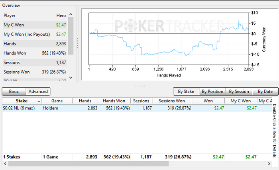Screen dimensions: 279x170
Task: Click the Overview list vertical scrollbar thumb
Action: click(x=71, y=36)
